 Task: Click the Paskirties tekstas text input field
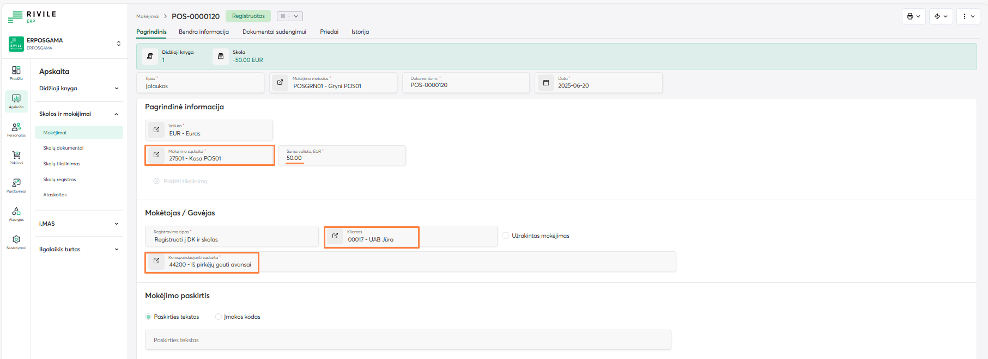(408, 340)
